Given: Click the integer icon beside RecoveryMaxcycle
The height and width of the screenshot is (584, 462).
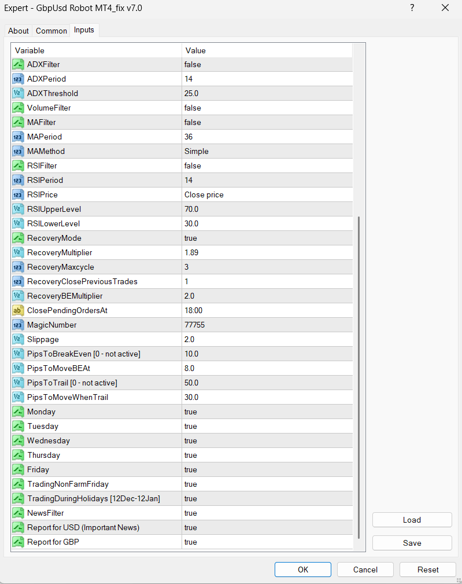Looking at the screenshot, I should 18,267.
